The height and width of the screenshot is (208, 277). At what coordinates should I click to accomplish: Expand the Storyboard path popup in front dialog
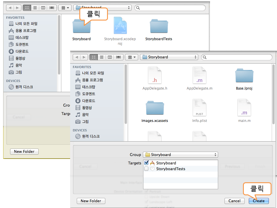pos(169,57)
